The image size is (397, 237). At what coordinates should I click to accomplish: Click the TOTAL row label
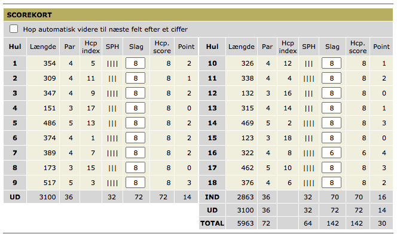tap(212, 223)
